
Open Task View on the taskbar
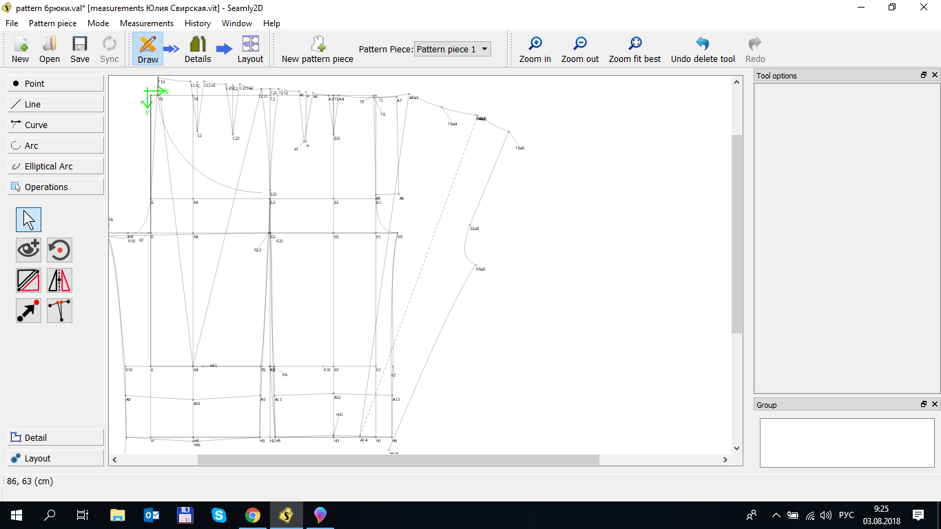coord(83,515)
